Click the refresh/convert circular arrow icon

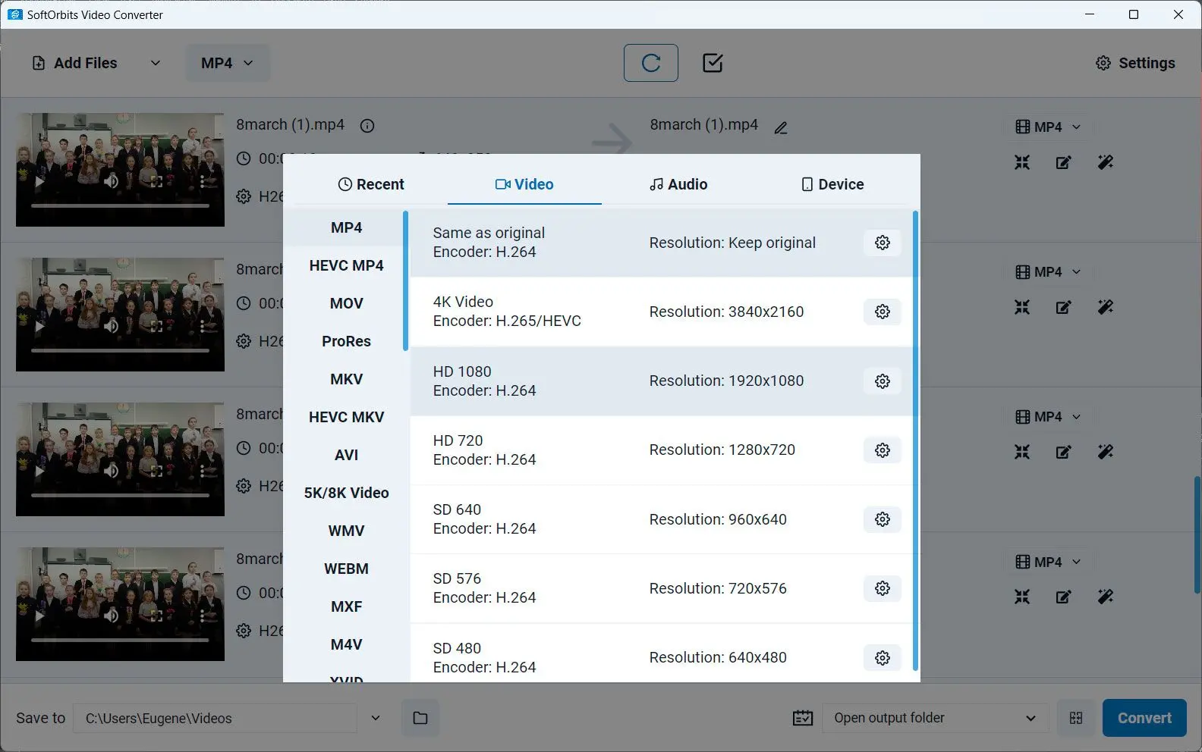click(650, 63)
